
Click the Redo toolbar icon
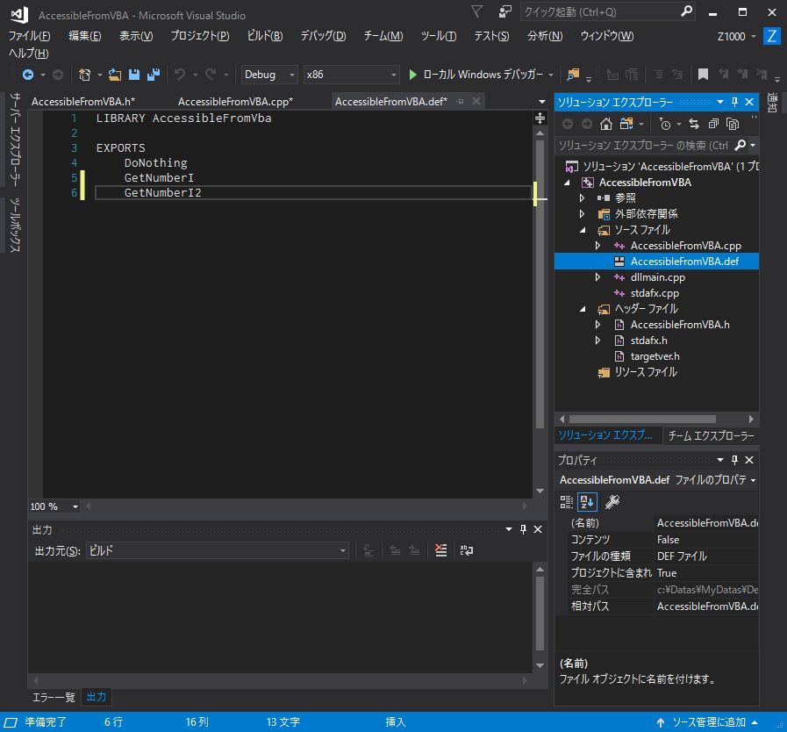[x=211, y=75]
